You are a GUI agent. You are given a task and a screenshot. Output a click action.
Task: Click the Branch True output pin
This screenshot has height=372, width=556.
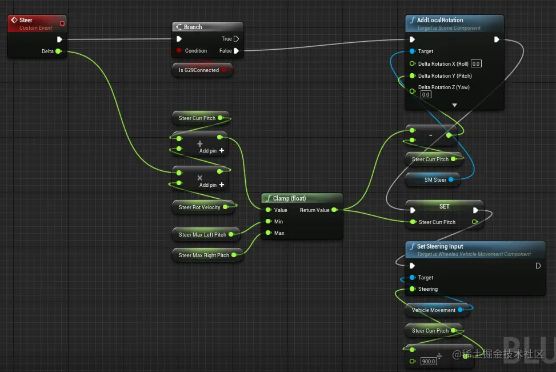(x=236, y=39)
